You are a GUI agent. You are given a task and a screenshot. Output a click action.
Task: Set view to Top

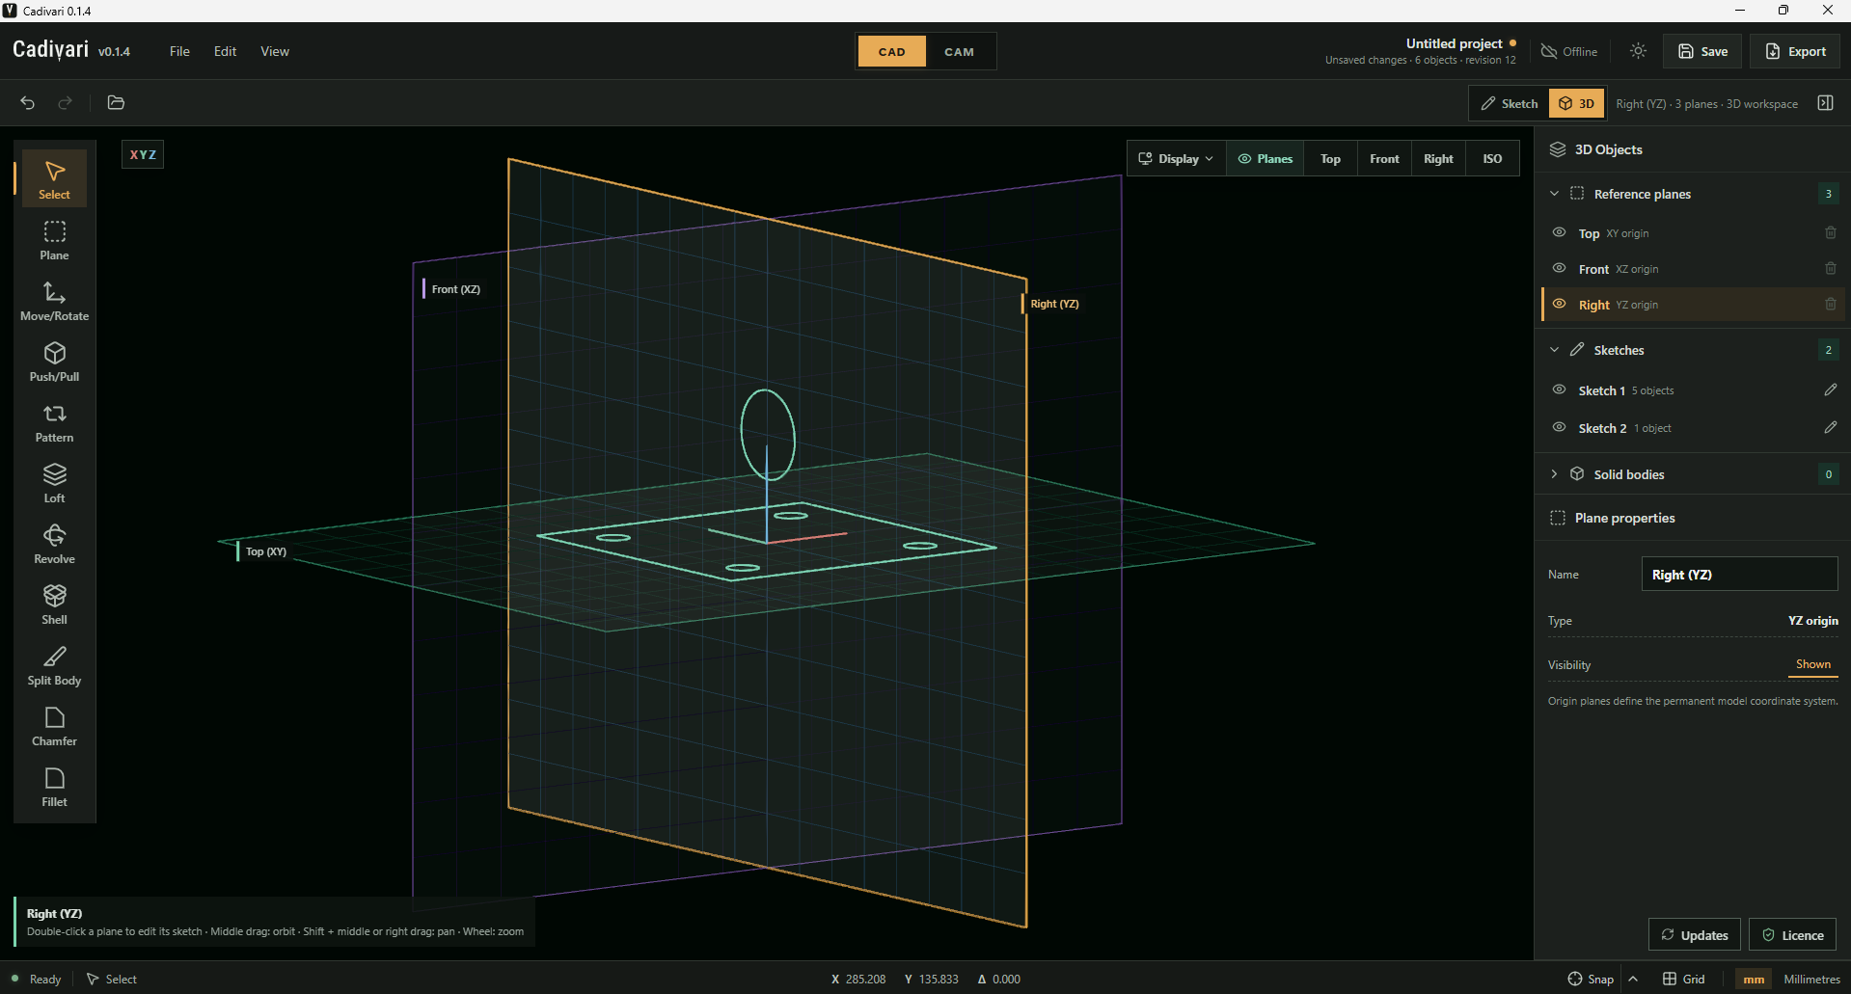pyautogui.click(x=1330, y=159)
